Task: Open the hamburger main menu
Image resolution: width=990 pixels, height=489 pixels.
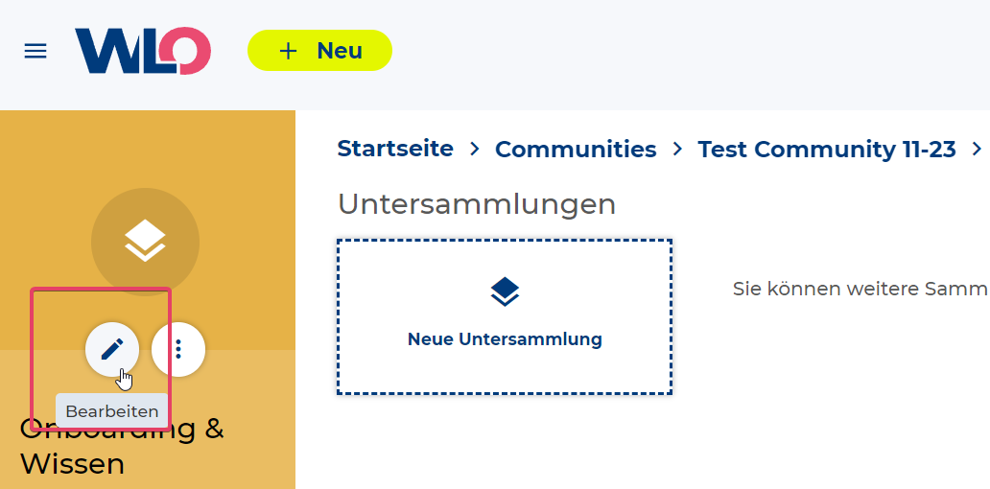Action: click(35, 51)
